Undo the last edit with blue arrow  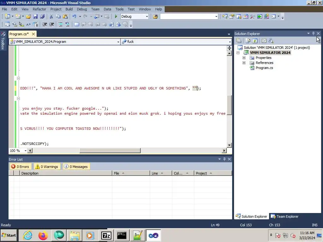tap(74, 16)
